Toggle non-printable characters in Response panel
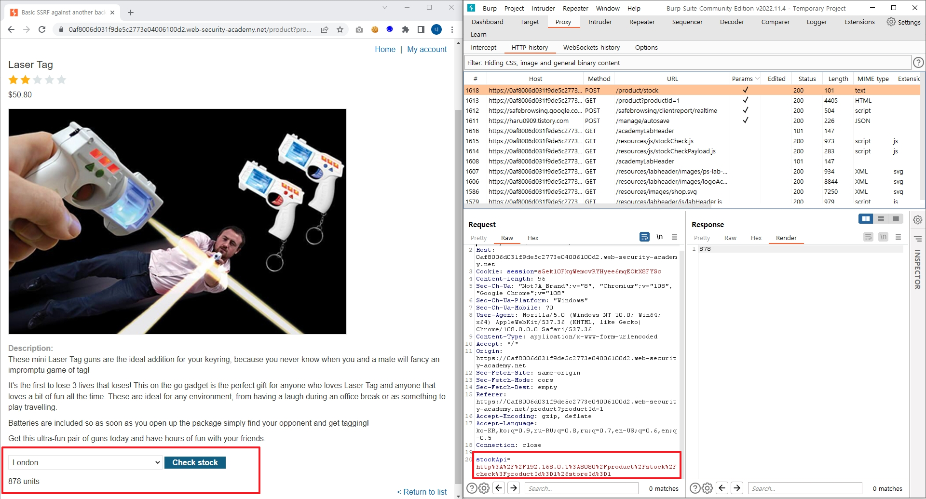 coord(883,237)
